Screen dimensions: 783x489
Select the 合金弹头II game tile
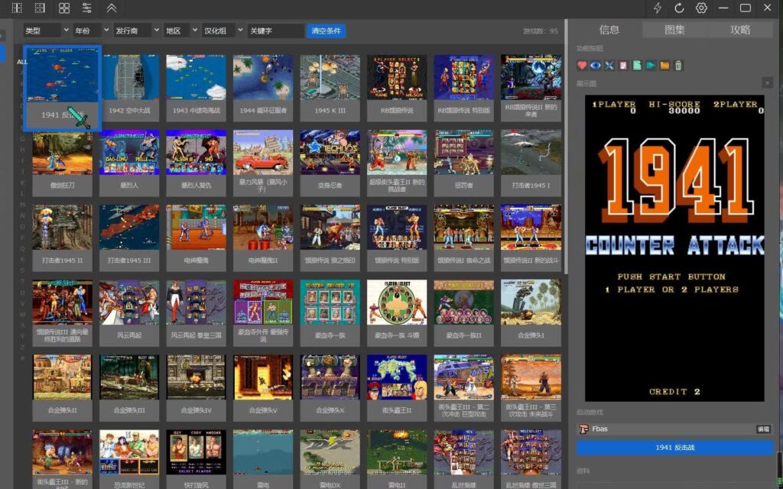63,387
